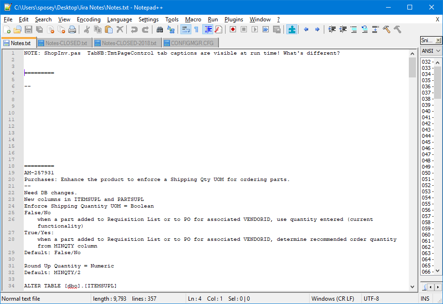Open the Encoding menu
The height and width of the screenshot is (304, 443).
88,19
